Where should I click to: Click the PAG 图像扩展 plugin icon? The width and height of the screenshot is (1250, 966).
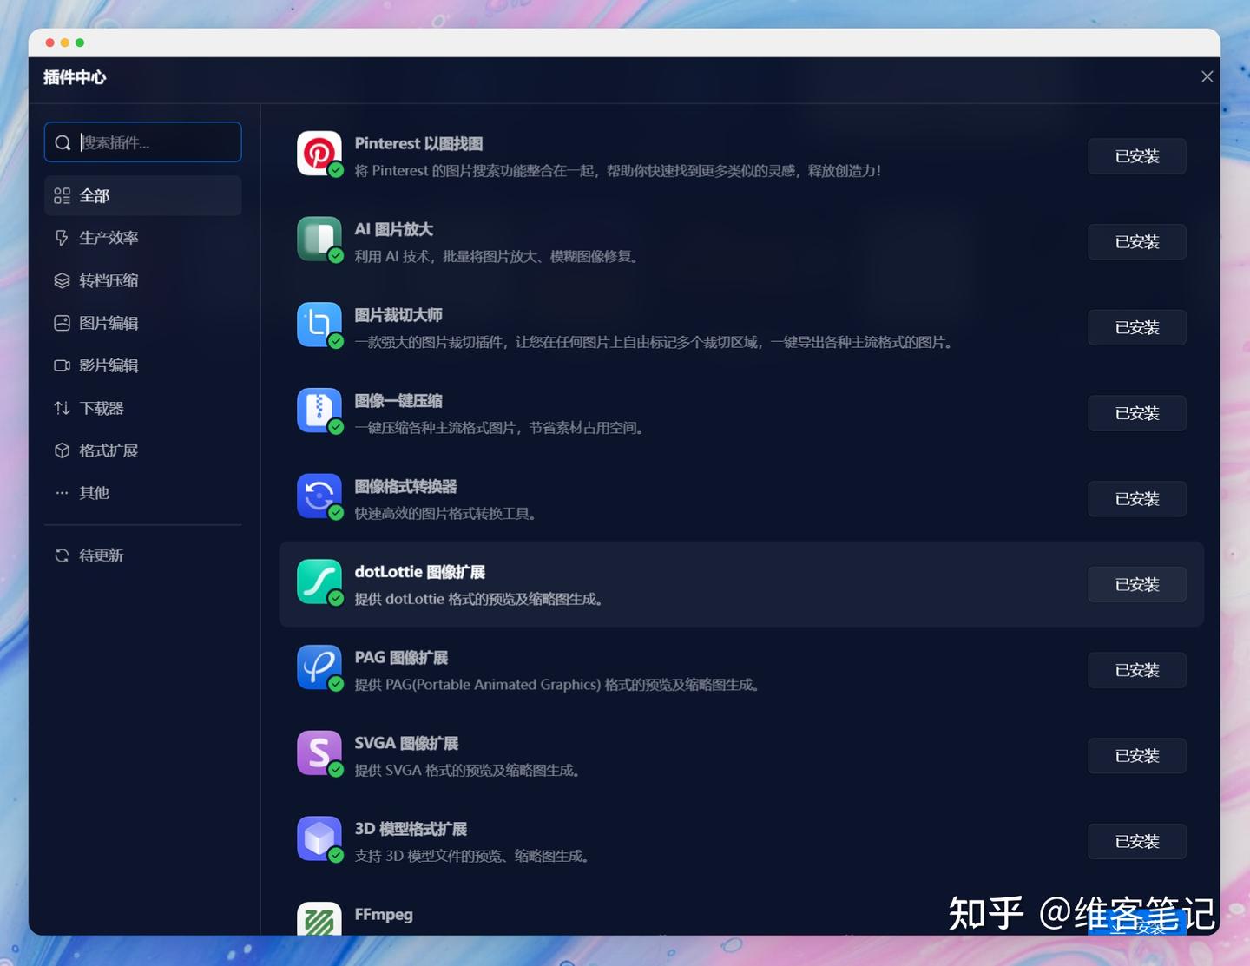pyautogui.click(x=319, y=667)
